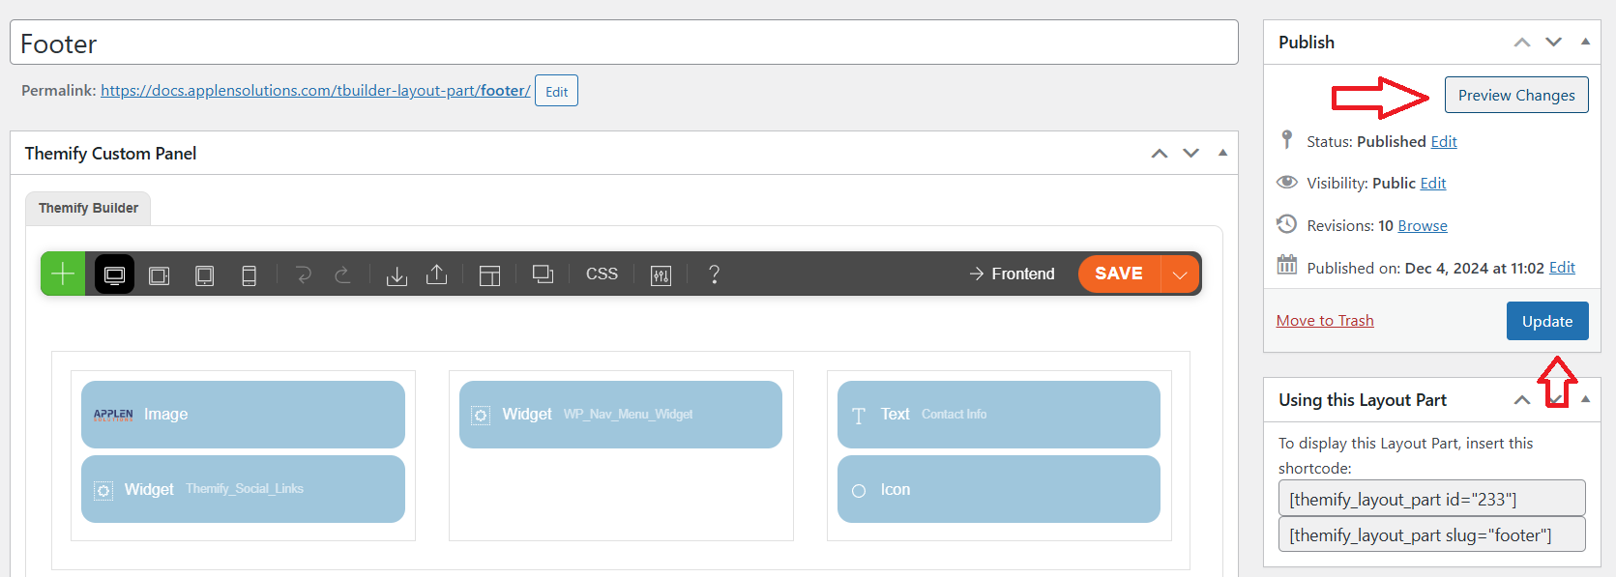Click the status pin icon
The image size is (1616, 577).
tap(1286, 140)
